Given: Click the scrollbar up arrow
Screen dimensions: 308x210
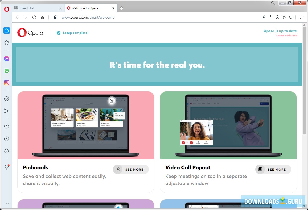Looking at the screenshot, I should point(304,25).
